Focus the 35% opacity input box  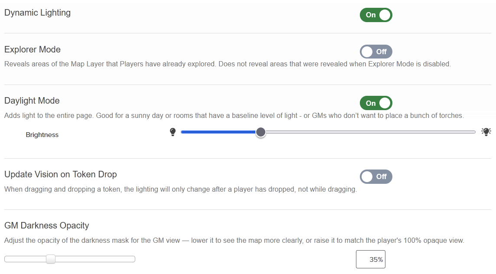click(x=370, y=259)
